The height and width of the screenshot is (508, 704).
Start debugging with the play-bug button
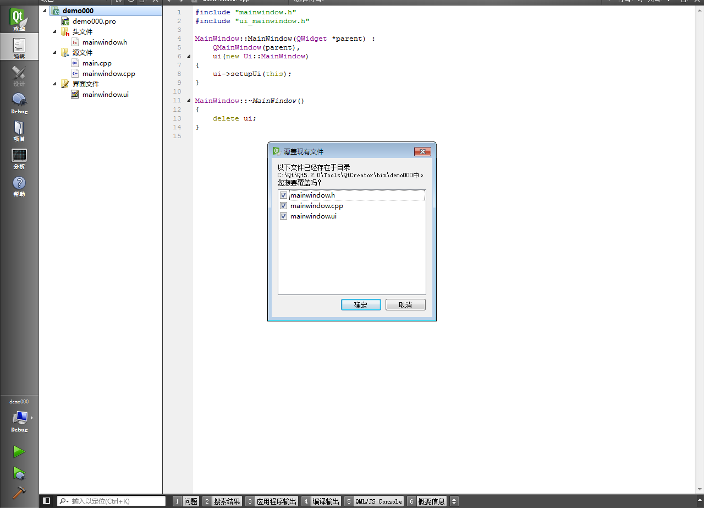(19, 473)
